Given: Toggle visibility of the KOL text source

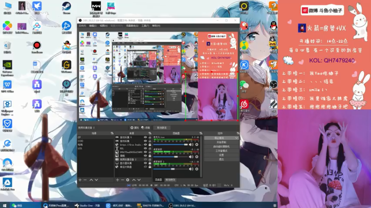Looking at the screenshot, I should tap(146, 148).
